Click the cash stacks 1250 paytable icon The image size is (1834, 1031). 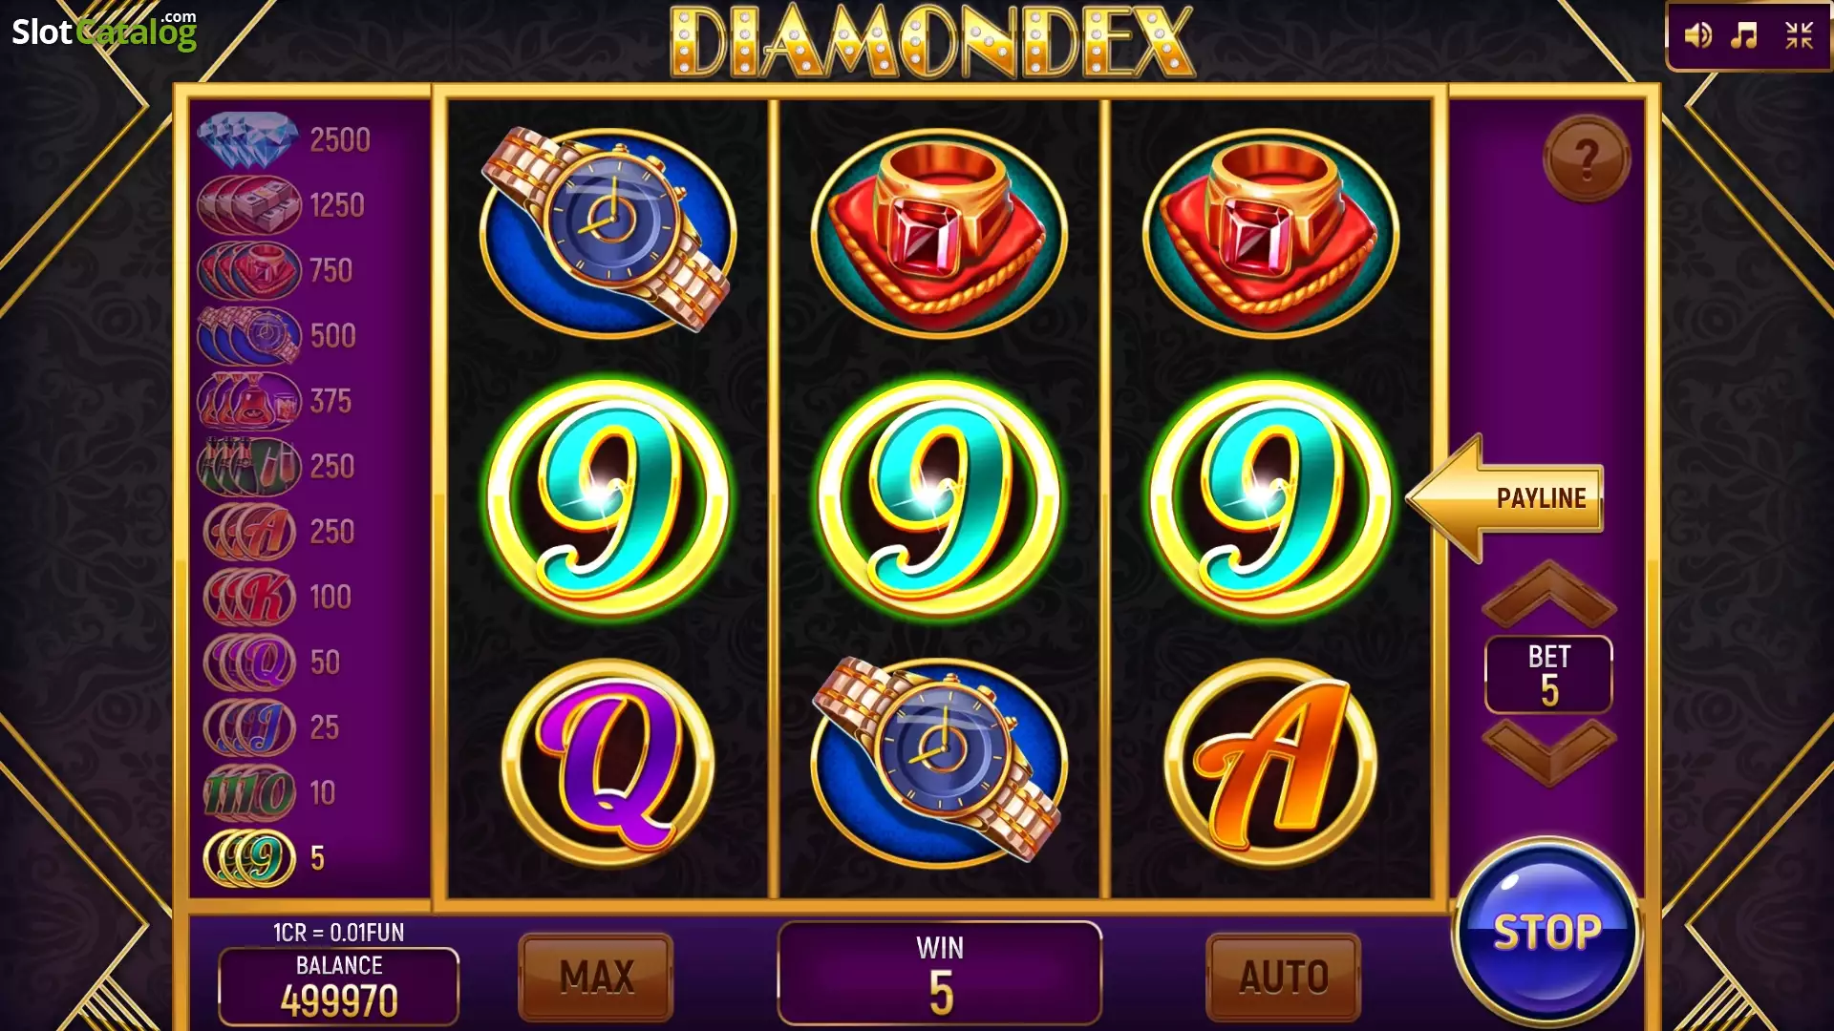point(248,205)
